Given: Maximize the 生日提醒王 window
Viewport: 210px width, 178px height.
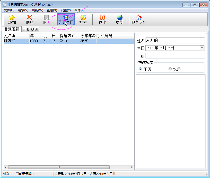Looking at the screenshot, I should [195, 5].
